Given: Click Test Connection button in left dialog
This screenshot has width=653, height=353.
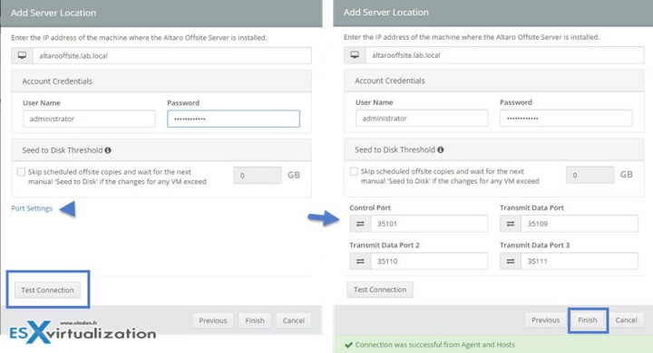Looking at the screenshot, I should point(47,291).
